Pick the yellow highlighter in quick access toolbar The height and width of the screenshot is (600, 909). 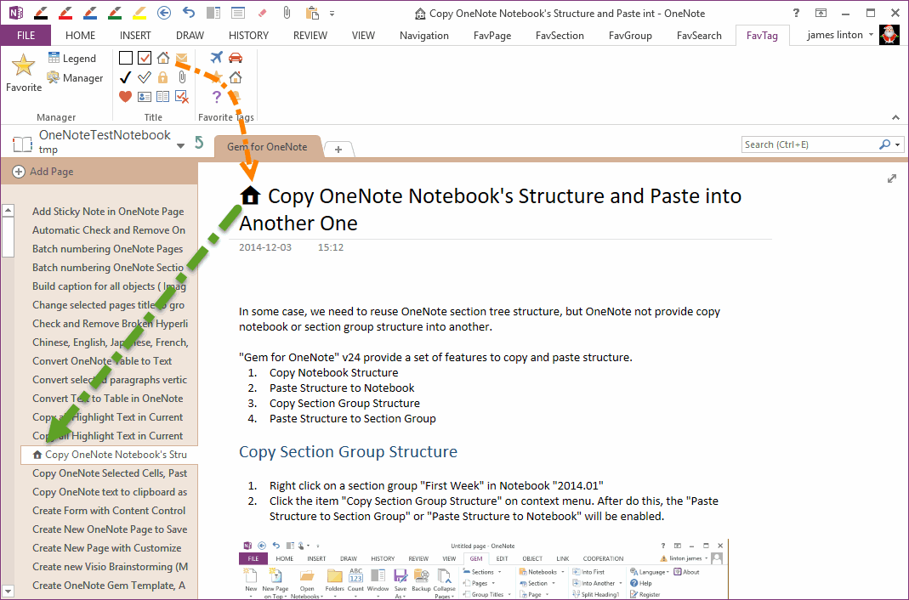coord(139,13)
